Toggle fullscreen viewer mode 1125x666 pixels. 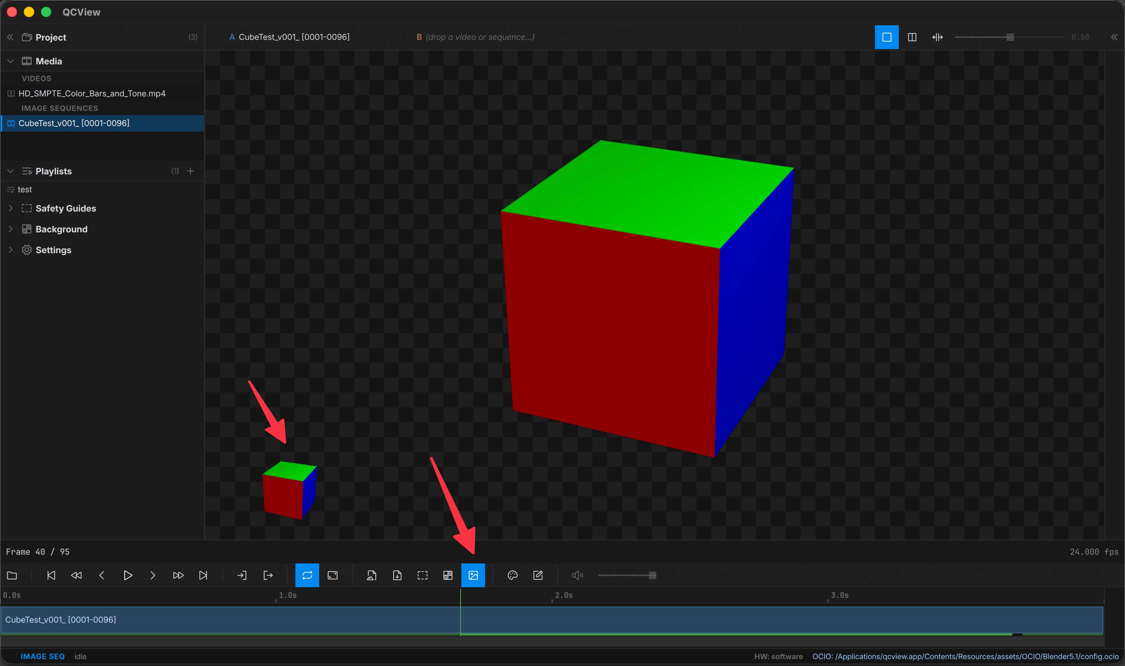tap(333, 575)
